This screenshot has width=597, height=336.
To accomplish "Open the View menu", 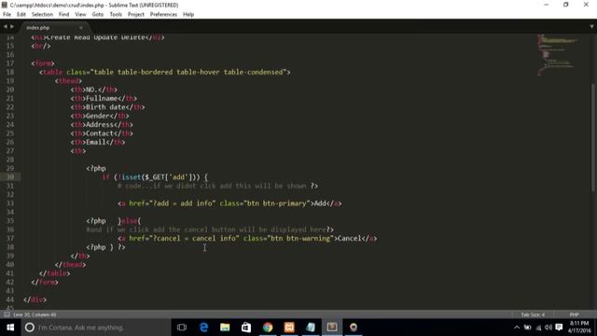I will coord(81,15).
